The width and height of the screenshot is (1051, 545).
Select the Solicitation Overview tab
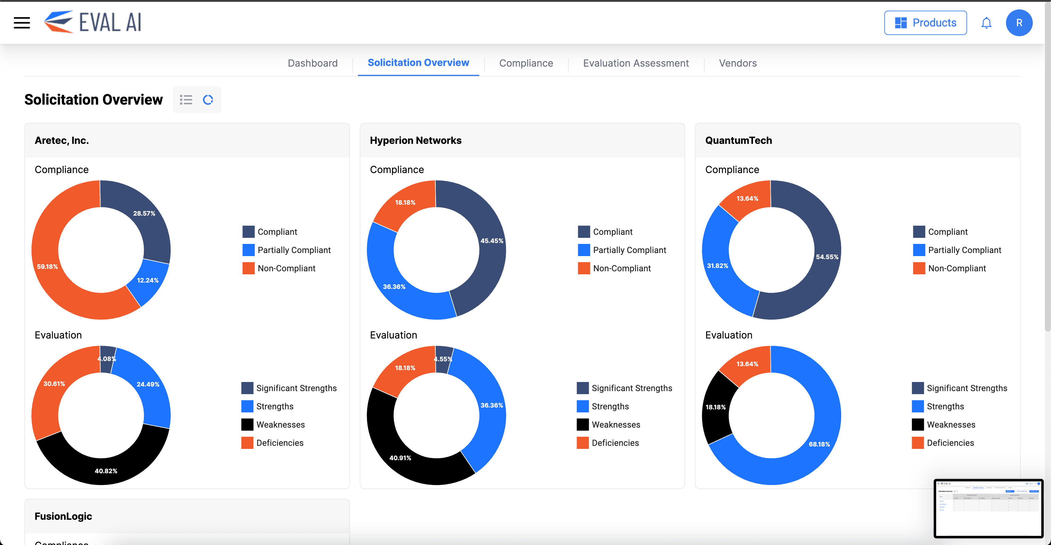pyautogui.click(x=418, y=63)
